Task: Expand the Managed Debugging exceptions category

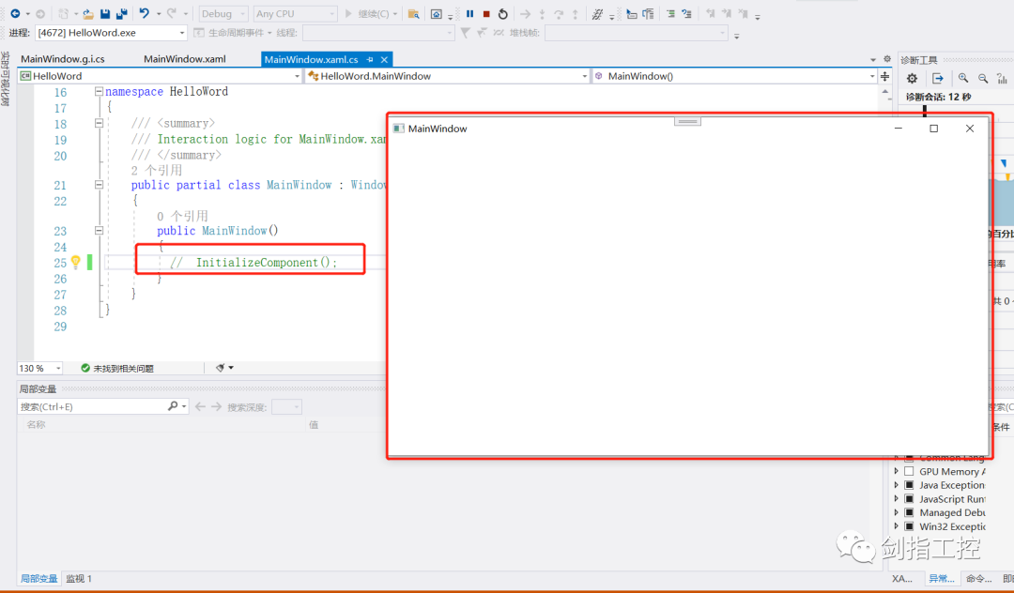Action: coord(899,512)
